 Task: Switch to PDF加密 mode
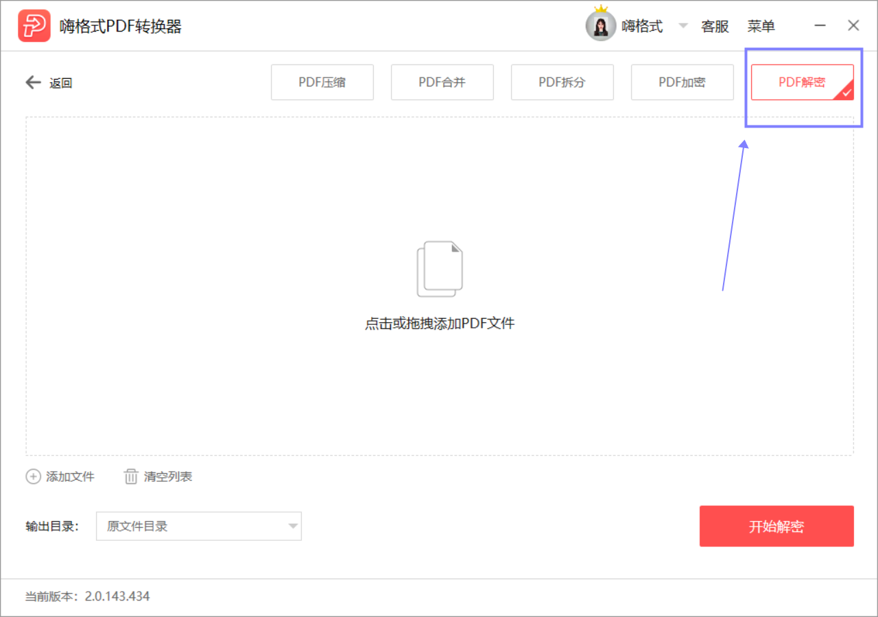click(682, 82)
